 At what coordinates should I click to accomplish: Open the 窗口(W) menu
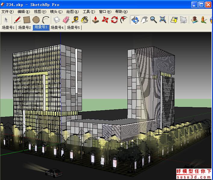click(105, 12)
